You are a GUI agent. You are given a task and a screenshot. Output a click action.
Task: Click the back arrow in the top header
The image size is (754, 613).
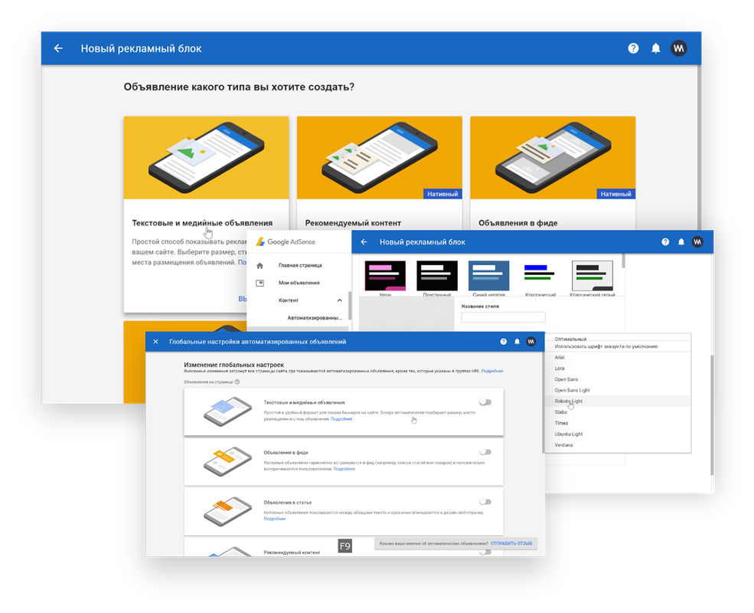58,48
